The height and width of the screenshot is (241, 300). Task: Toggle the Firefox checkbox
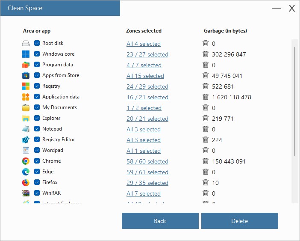point(37,182)
